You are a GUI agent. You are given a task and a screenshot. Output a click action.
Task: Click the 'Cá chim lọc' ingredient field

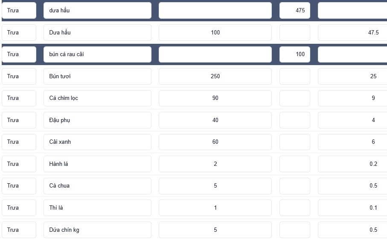click(97, 98)
